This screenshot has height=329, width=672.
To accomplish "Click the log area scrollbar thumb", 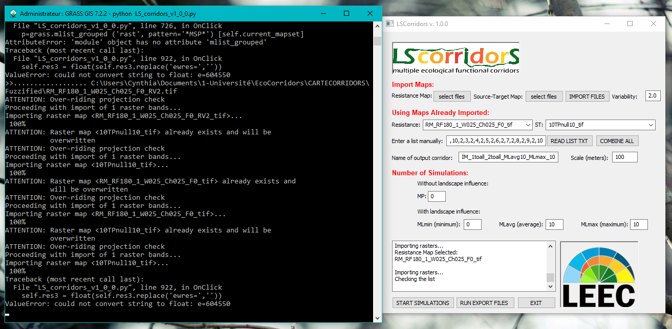I will [551, 277].
